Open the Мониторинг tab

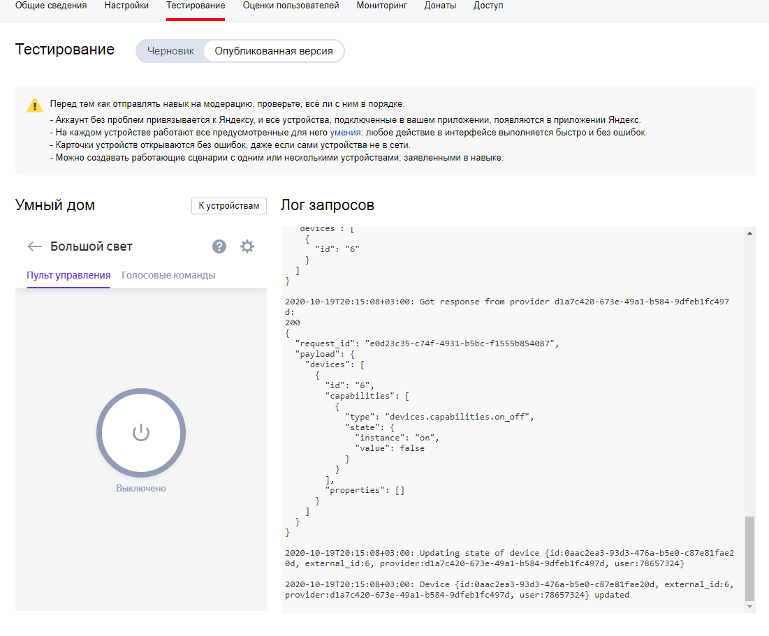click(x=381, y=6)
